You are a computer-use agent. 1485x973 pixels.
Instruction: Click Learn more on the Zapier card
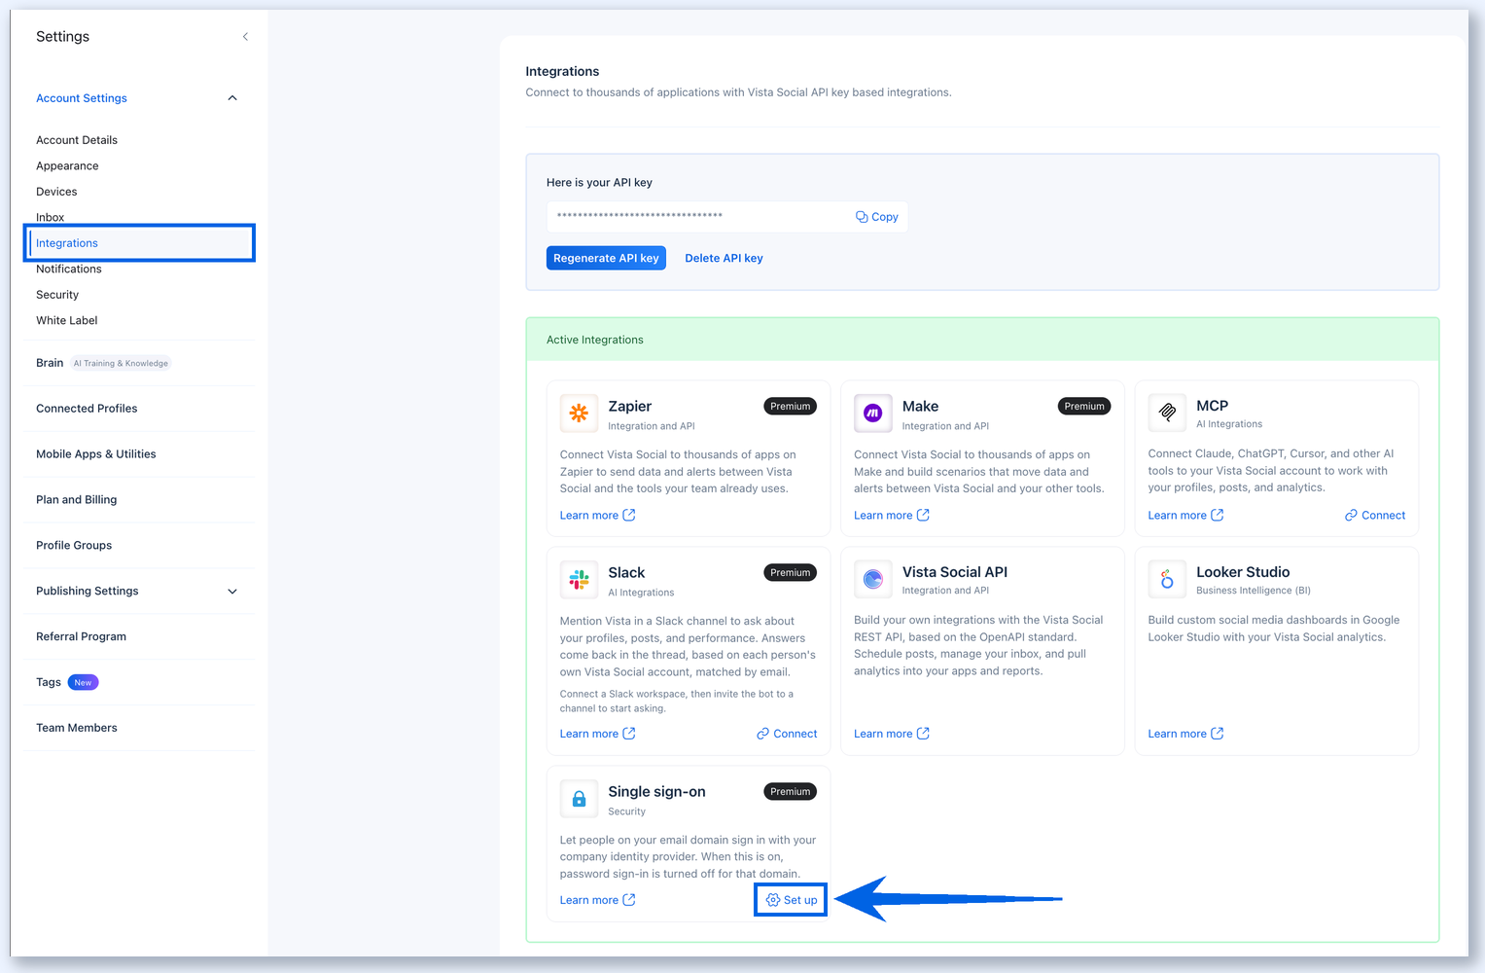598,516
